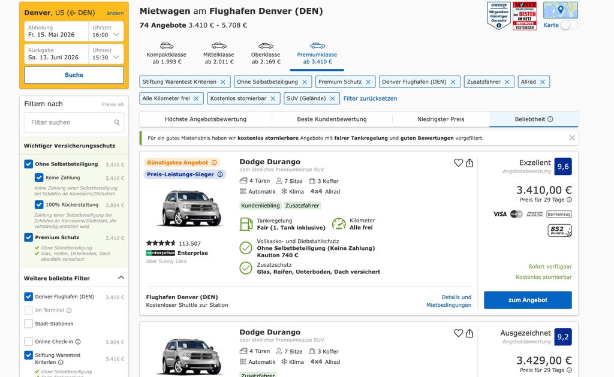Open the Abholung Uhrzeit 16:00 dropdown
Screen dimensions: 614x377
point(106,35)
